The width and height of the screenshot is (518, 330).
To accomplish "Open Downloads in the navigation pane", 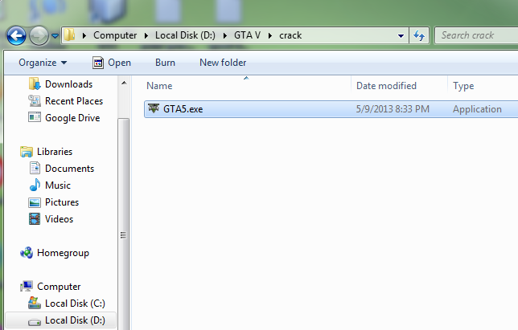I will 68,84.
